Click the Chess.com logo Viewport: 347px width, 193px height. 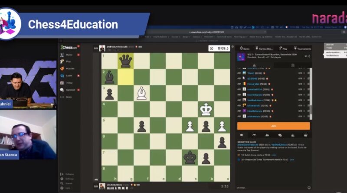coord(69,47)
